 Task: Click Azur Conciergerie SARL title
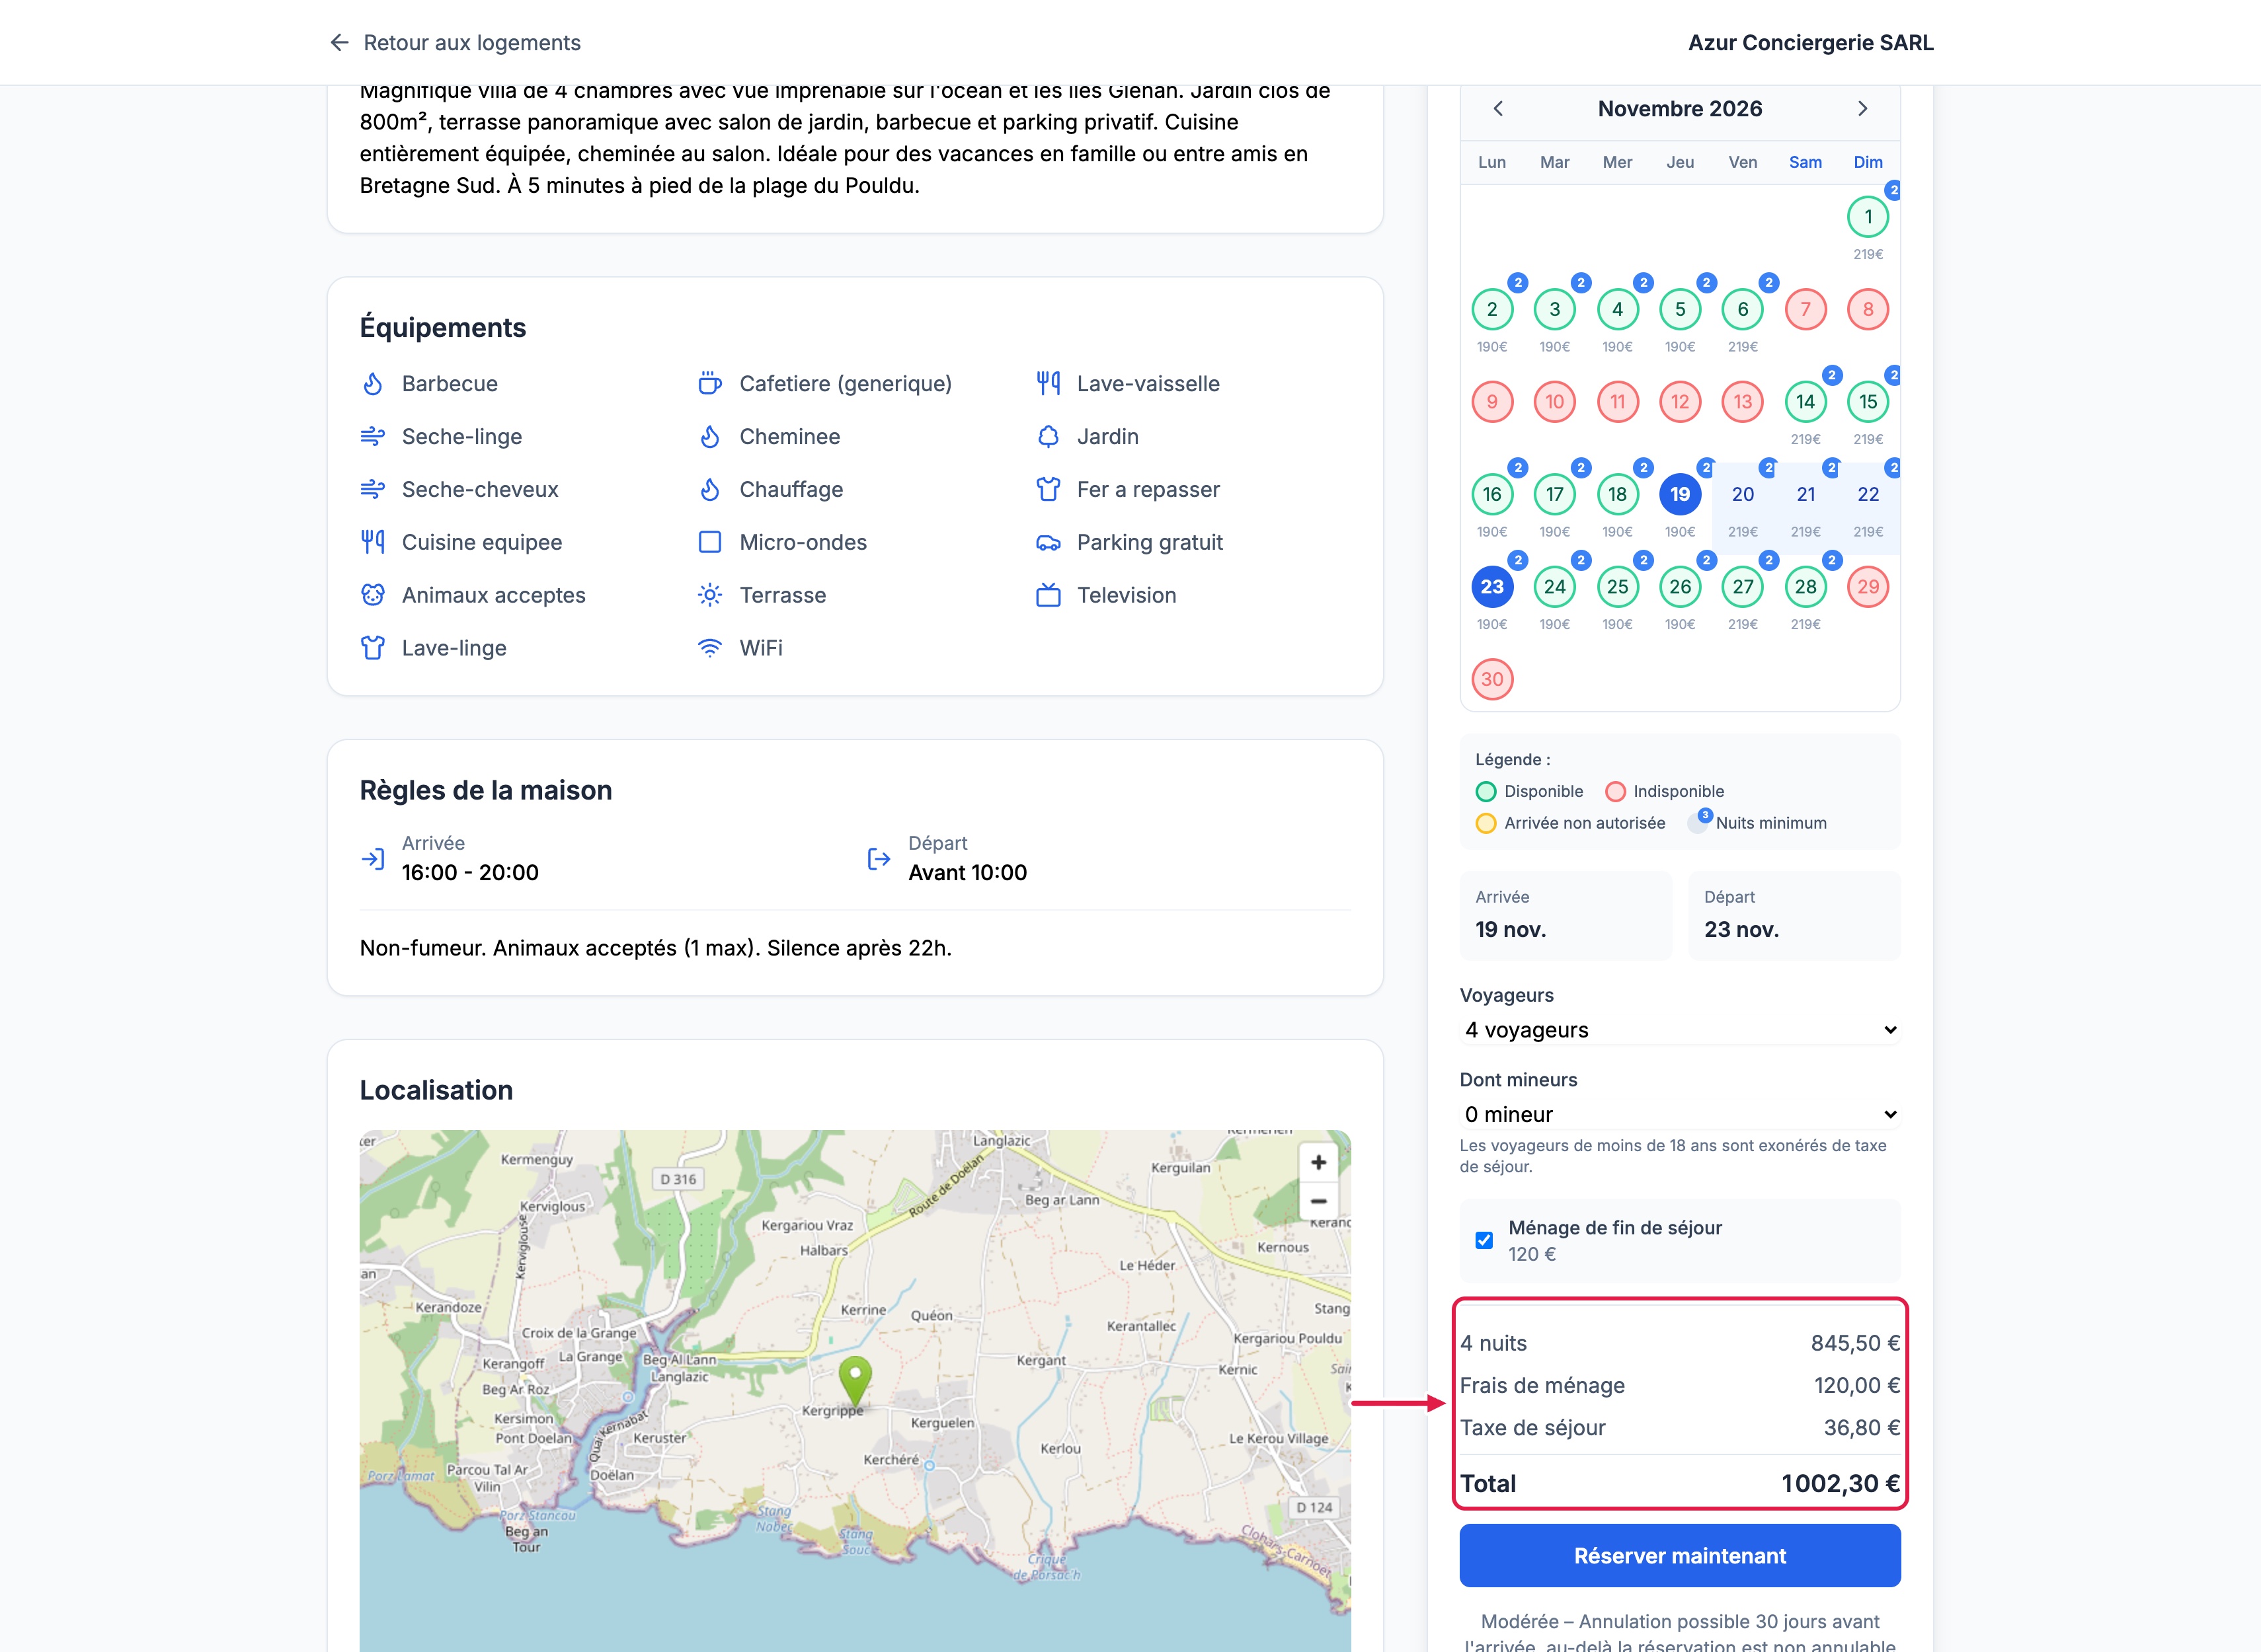pos(1811,42)
